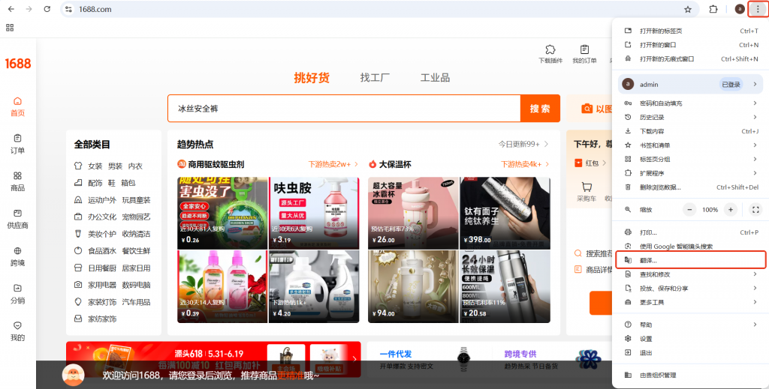Expand 查找和修改 submenu
The height and width of the screenshot is (389, 769).
[x=691, y=274]
